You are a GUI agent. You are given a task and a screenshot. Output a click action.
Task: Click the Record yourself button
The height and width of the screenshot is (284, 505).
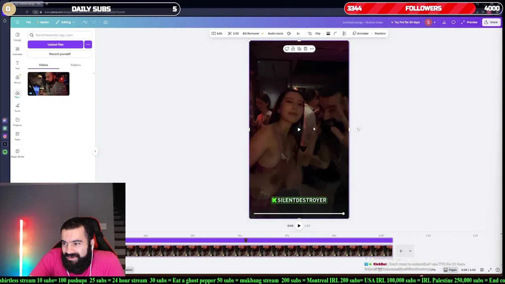(60, 54)
